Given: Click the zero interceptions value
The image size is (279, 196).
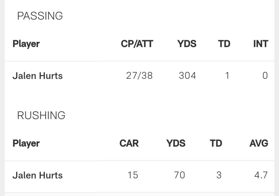Looking at the screenshot, I should pyautogui.click(x=265, y=76).
